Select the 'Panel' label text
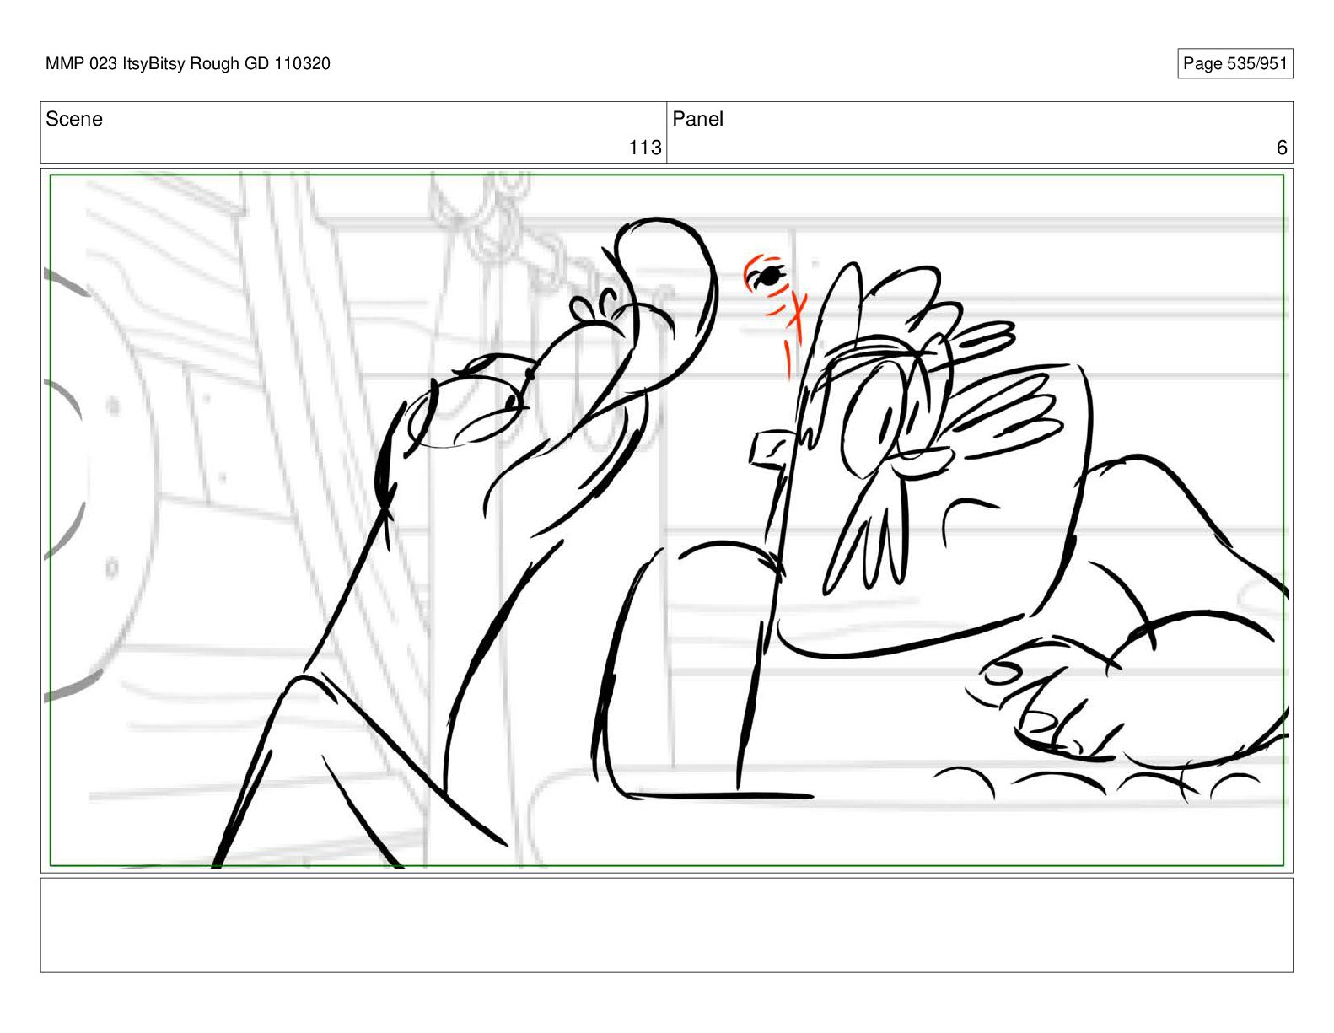The width and height of the screenshot is (1334, 1033). pos(697,119)
